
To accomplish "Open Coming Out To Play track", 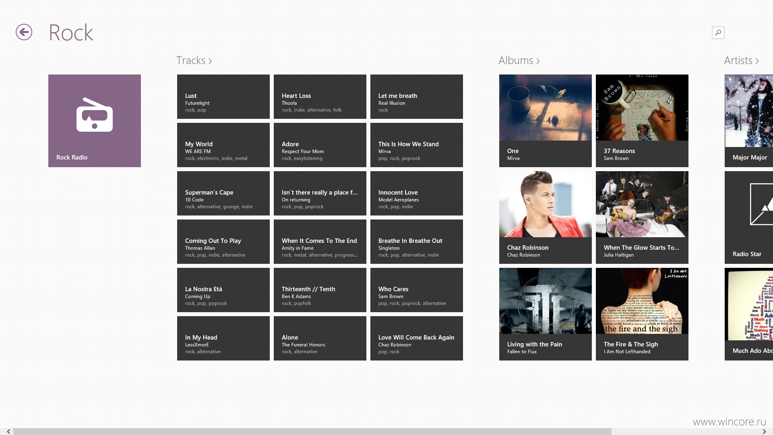I will pyautogui.click(x=223, y=242).
